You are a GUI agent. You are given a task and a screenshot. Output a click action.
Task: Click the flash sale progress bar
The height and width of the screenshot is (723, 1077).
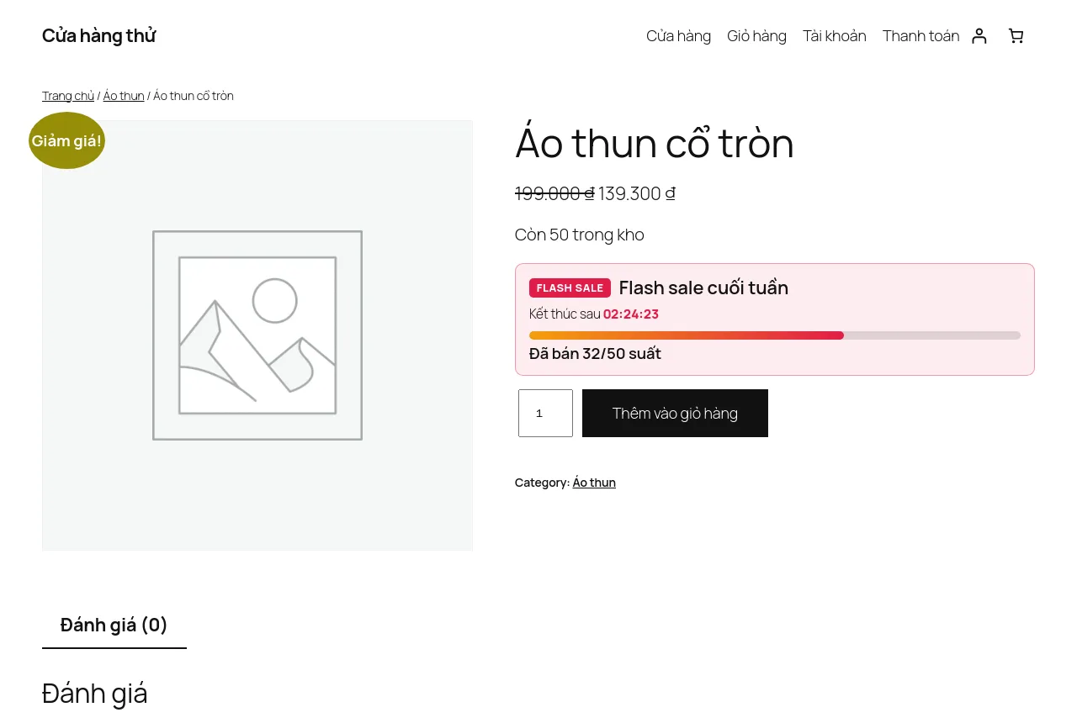coord(775,335)
